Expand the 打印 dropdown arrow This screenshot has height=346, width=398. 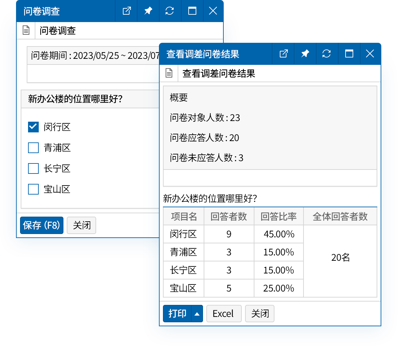[197, 314]
